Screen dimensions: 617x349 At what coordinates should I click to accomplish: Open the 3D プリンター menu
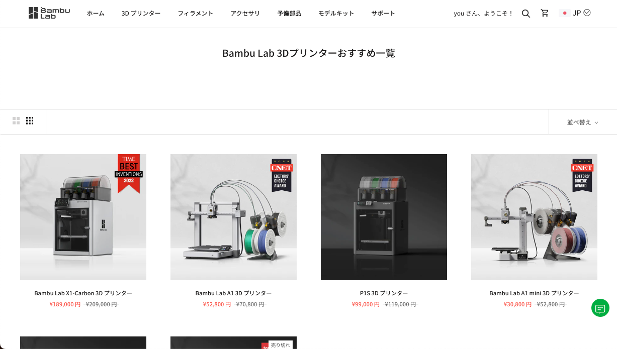(141, 14)
